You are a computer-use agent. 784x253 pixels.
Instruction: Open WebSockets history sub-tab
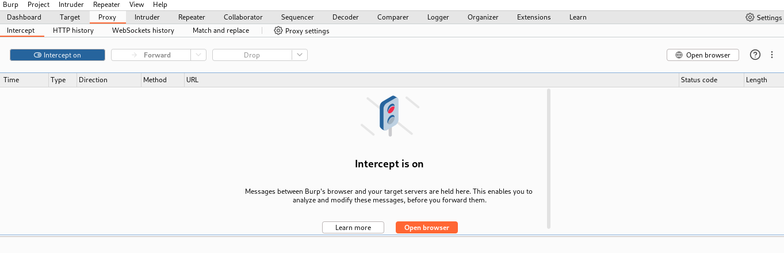coord(143,30)
